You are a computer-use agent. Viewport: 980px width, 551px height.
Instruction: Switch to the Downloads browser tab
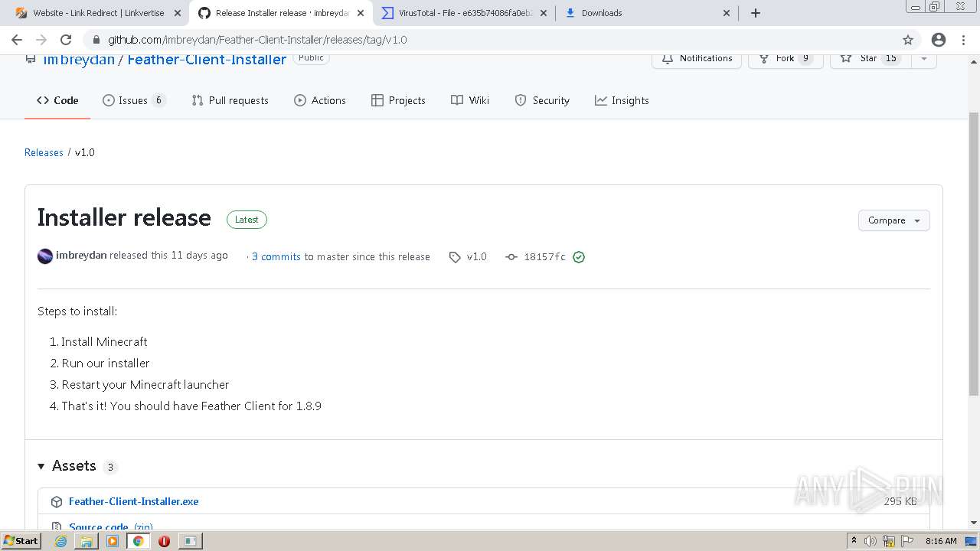click(648, 13)
